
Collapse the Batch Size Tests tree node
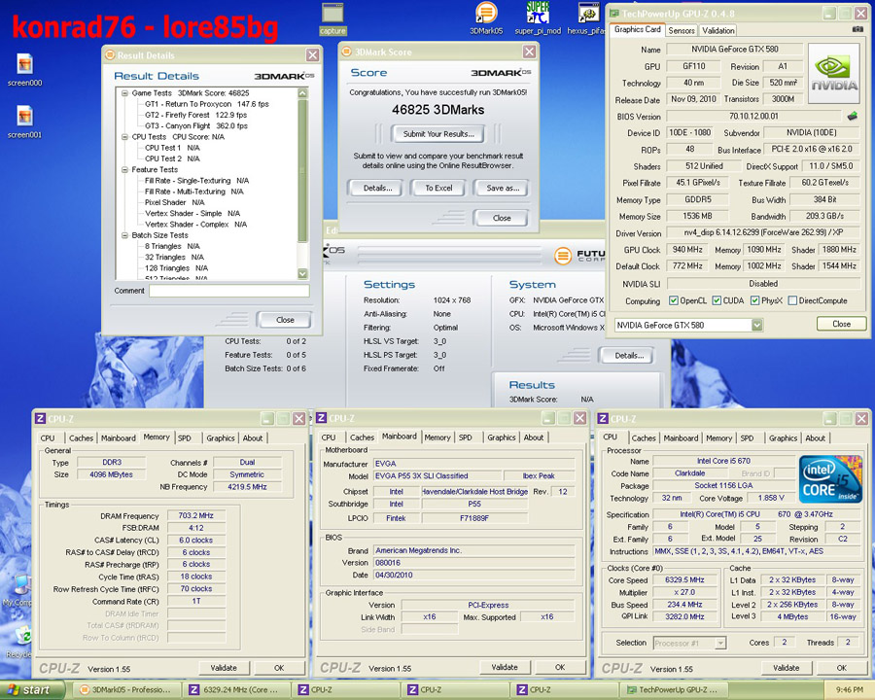pyautogui.click(x=125, y=235)
